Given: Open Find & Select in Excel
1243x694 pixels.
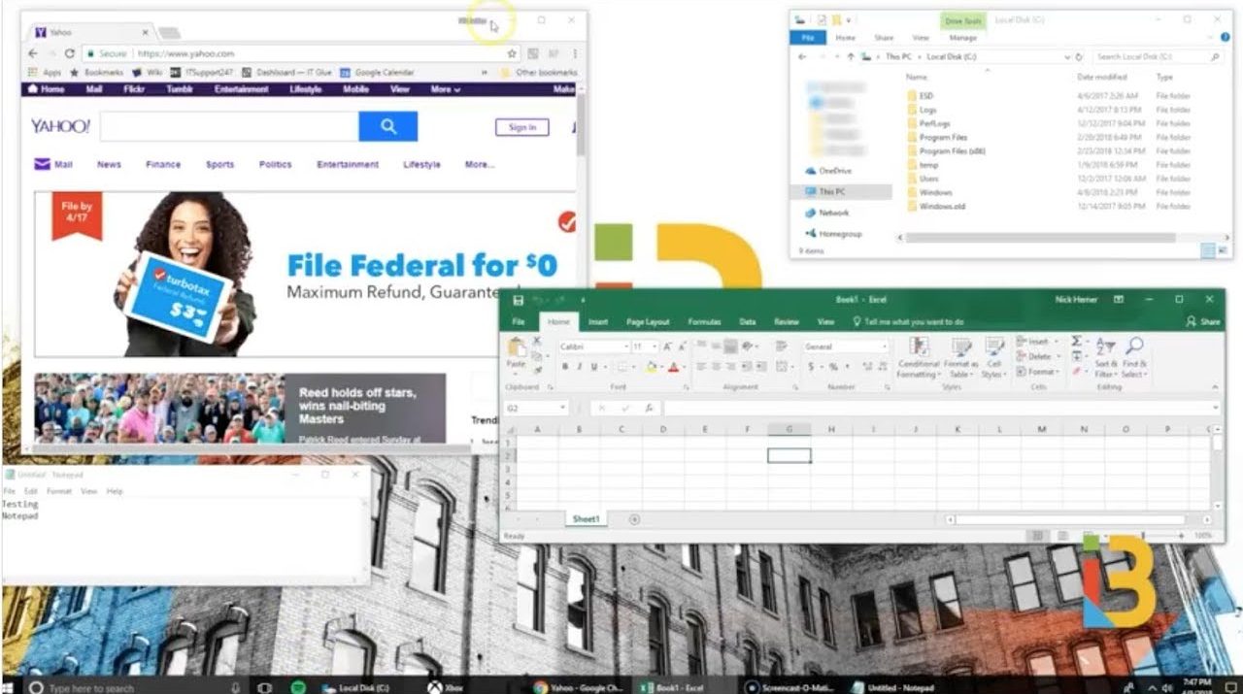Looking at the screenshot, I should pyautogui.click(x=1133, y=356).
